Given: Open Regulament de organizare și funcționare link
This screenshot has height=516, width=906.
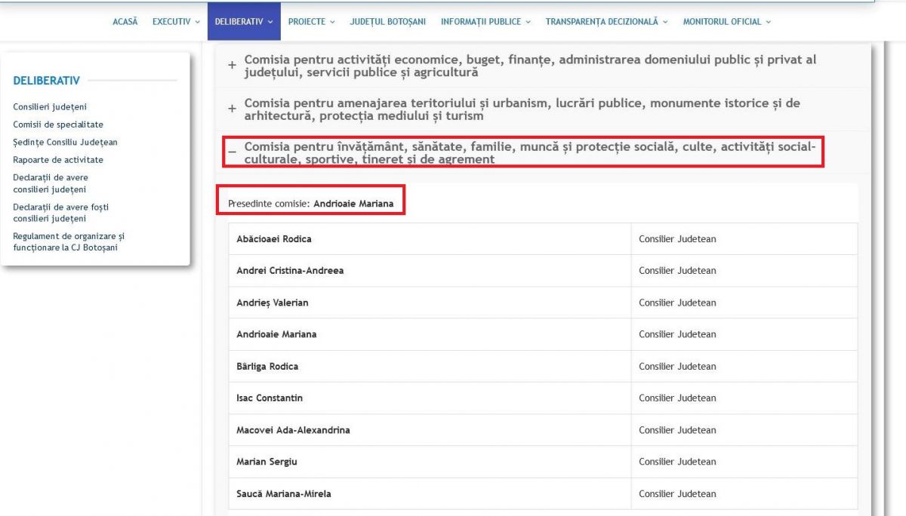Looking at the screenshot, I should point(69,241).
